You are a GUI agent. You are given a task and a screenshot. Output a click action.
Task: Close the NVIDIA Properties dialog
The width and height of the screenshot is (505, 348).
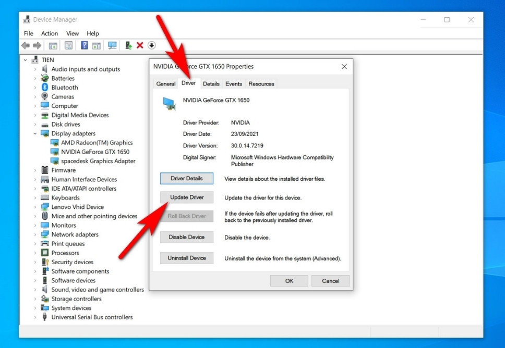[344, 67]
